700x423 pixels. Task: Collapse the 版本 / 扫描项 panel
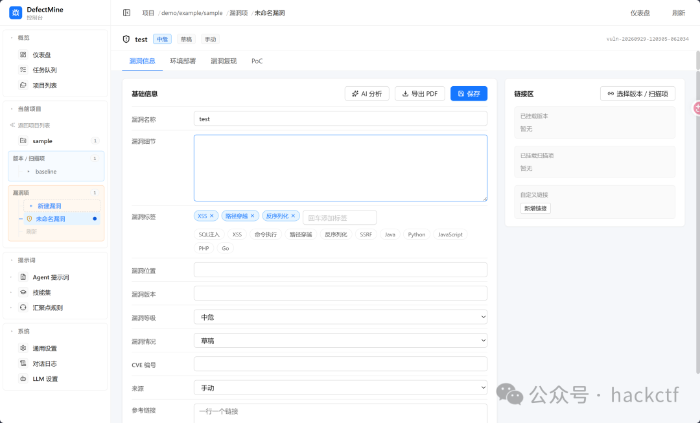tap(56, 159)
